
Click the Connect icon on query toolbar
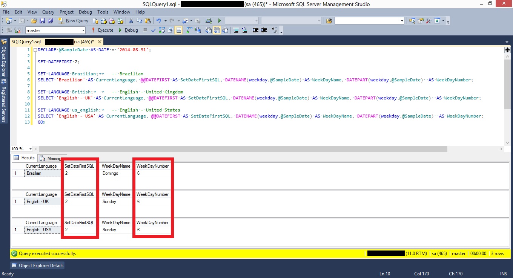[x=9, y=30]
